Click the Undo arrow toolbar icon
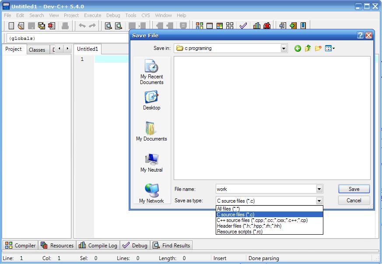Image resolution: width=382 pixels, height=264 pixels. coord(82,25)
